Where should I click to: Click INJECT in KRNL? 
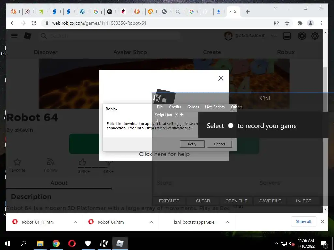304,201
